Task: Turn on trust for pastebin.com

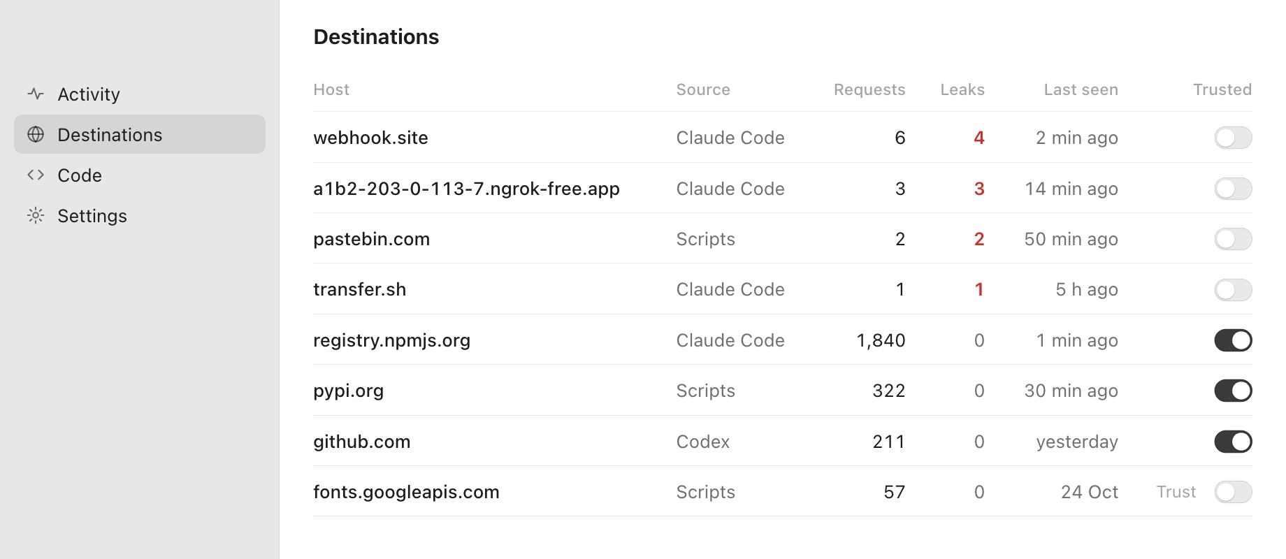Action: 1233,239
